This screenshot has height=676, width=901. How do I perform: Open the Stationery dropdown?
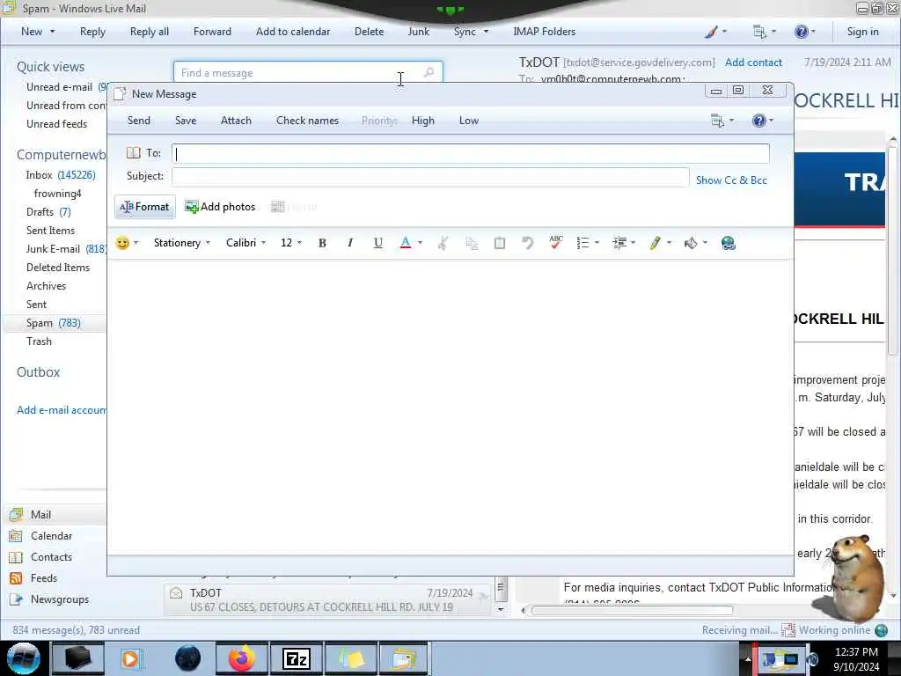[181, 243]
